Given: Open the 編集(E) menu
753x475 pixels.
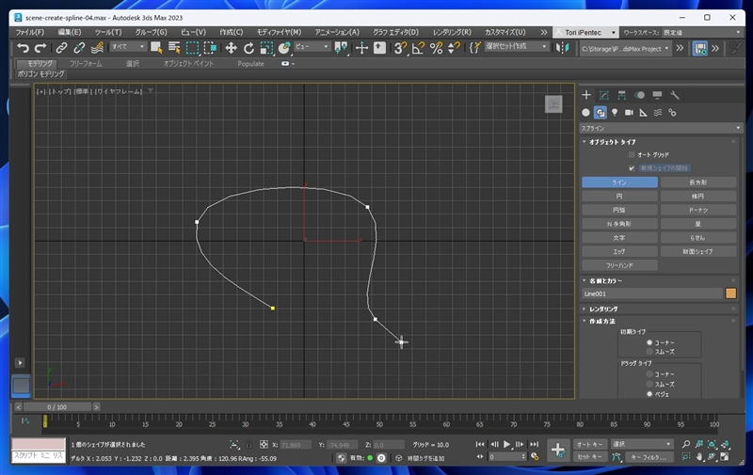Looking at the screenshot, I should coord(70,32).
